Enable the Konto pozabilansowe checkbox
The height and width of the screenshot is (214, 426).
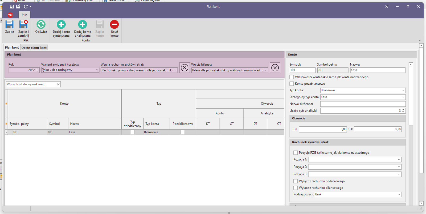point(292,84)
